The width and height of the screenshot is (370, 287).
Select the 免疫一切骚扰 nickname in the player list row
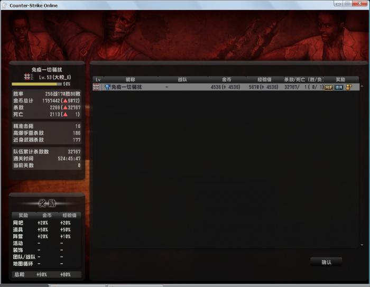pos(126,87)
